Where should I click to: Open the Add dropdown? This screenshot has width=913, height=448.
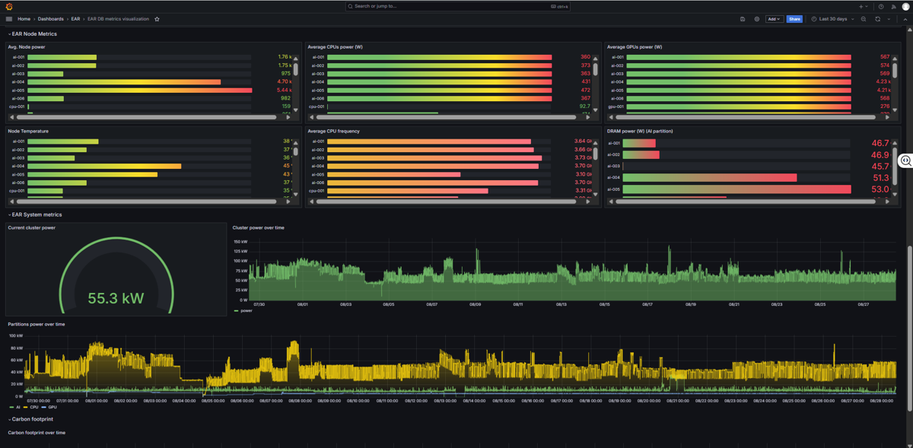pyautogui.click(x=774, y=19)
